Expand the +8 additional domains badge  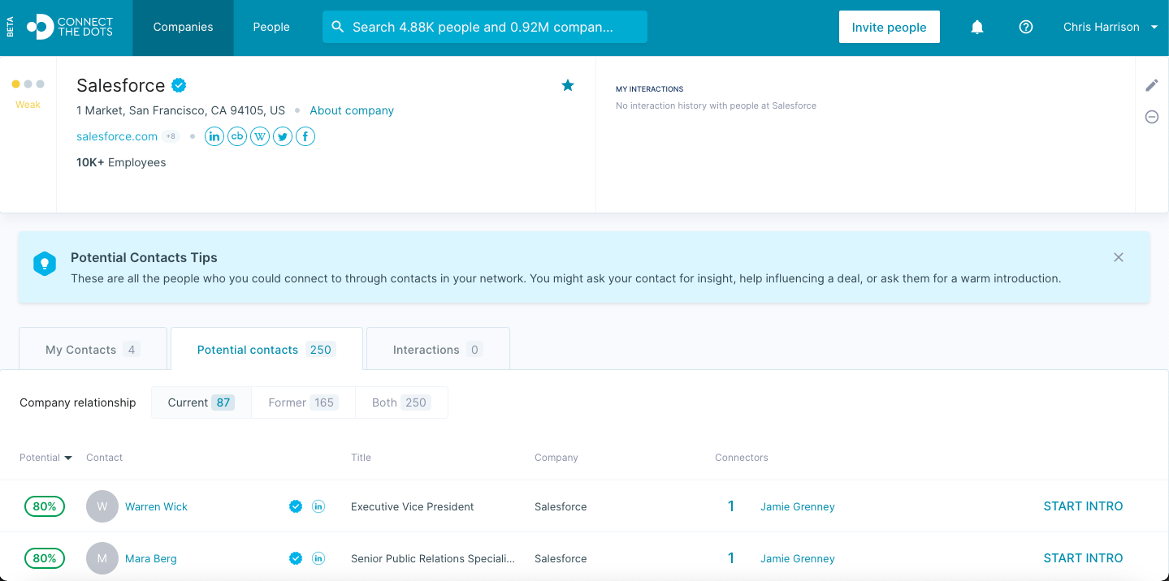point(171,136)
